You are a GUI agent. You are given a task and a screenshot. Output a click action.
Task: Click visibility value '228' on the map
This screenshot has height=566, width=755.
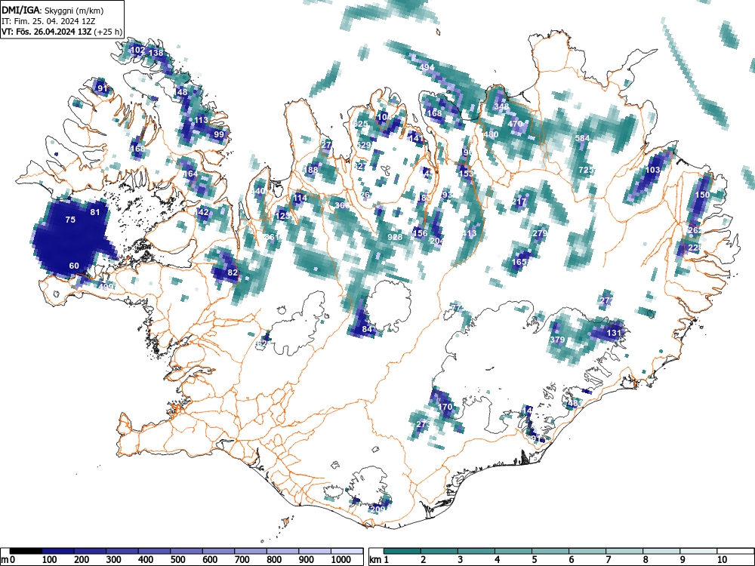point(695,247)
